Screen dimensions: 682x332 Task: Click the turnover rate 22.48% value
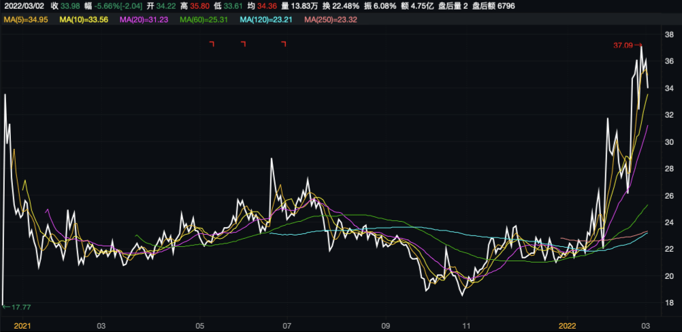point(346,6)
